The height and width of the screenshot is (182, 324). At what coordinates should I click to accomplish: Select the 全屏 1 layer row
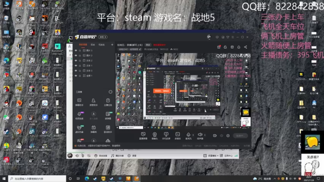coord(94,76)
